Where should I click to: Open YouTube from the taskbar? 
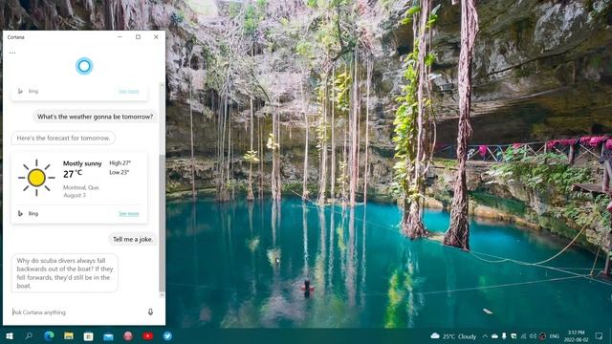pyautogui.click(x=147, y=335)
